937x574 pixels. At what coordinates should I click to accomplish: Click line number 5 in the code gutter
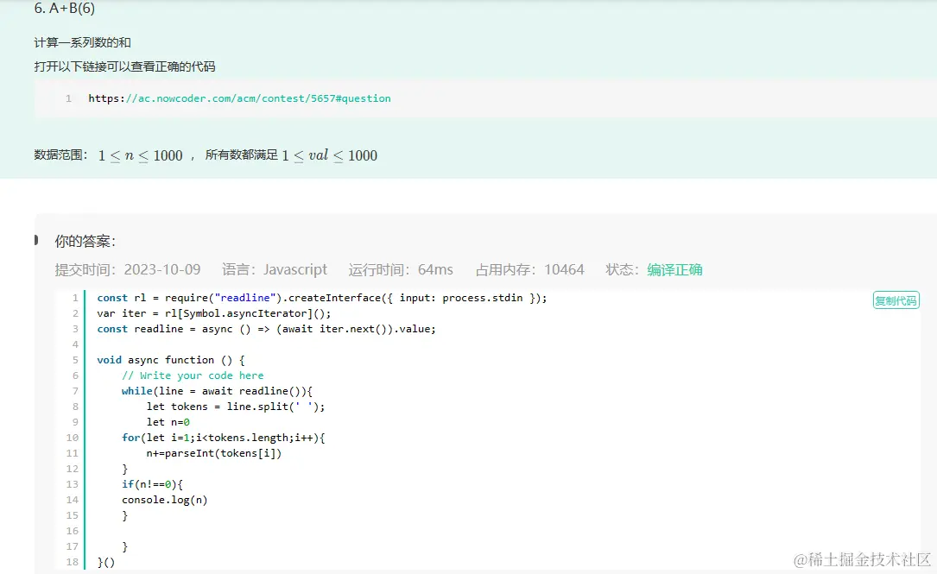(75, 360)
